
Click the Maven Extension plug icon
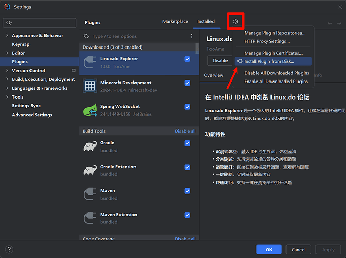pos(90,218)
